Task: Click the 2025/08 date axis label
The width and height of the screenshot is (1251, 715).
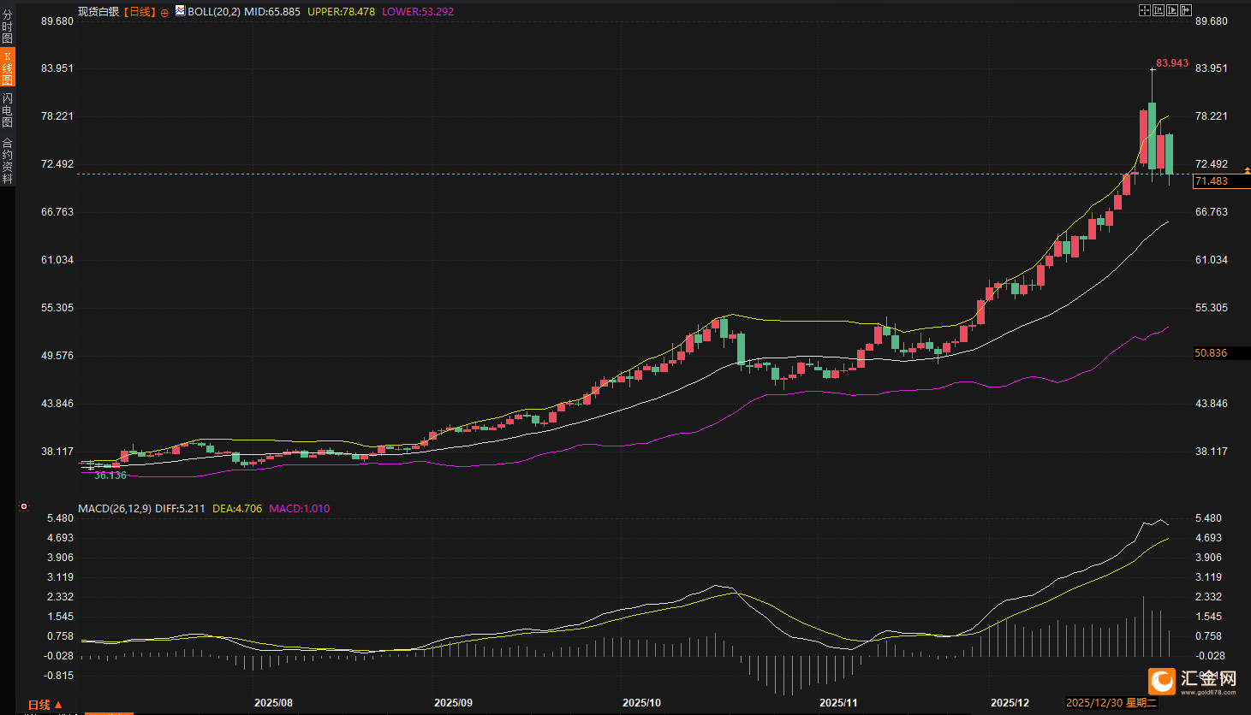Action: coord(273,703)
